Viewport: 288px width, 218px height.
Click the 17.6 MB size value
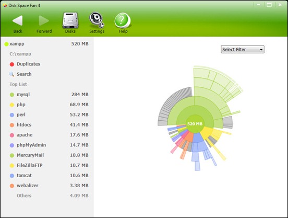coord(79,135)
